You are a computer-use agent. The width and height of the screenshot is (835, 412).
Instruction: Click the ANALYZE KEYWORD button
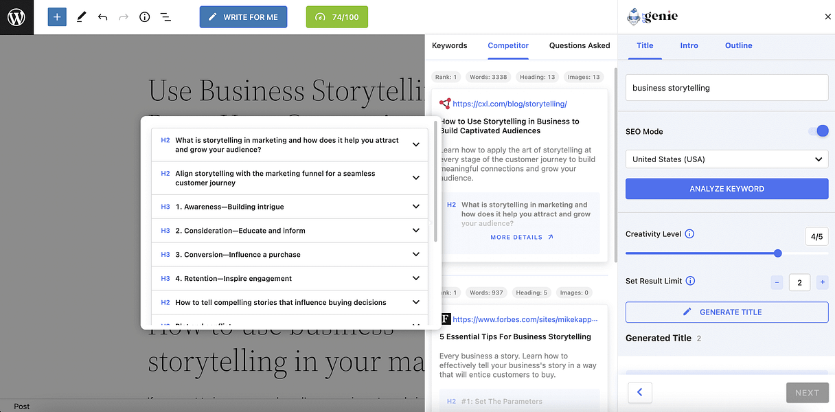[x=727, y=189]
